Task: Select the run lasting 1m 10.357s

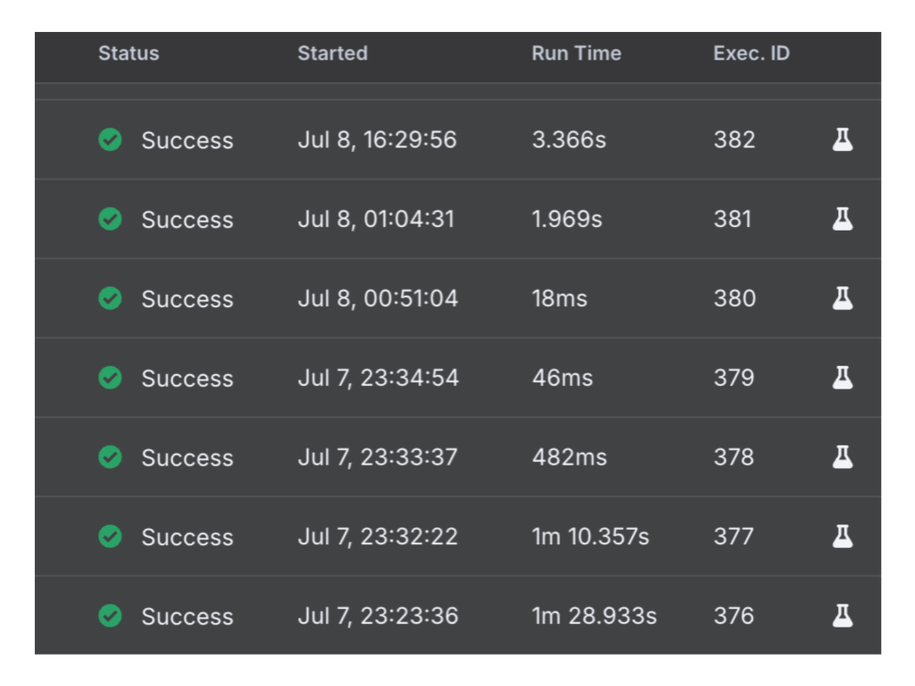Action: coord(458,537)
